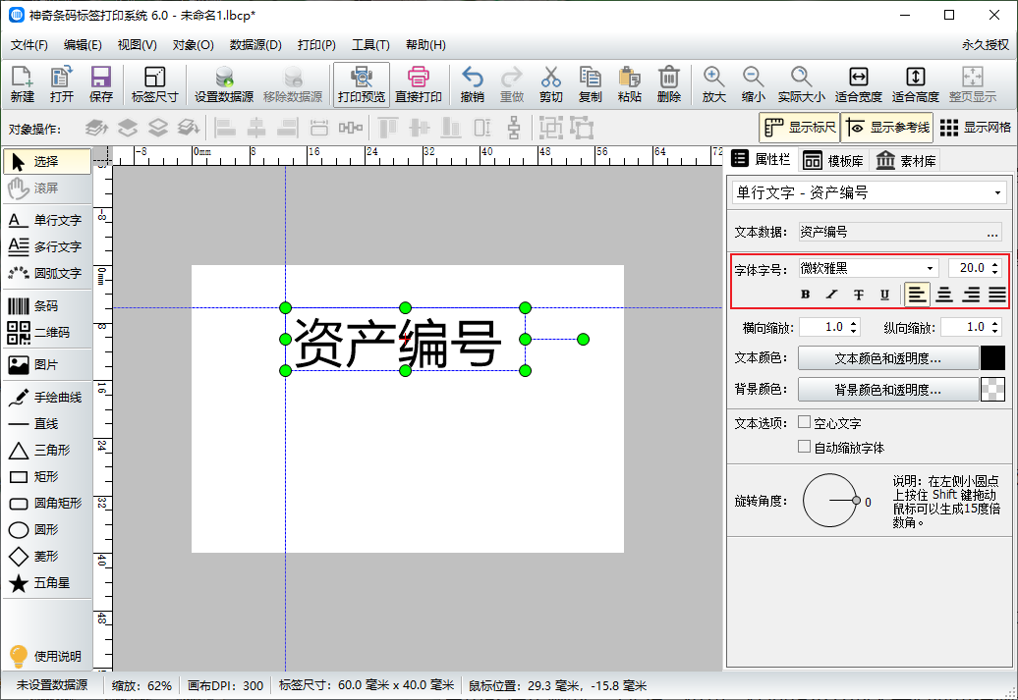Image resolution: width=1018 pixels, height=700 pixels.
Task: Select the 圆角矩形 rounded rectangle tool
Action: pyautogui.click(x=46, y=504)
